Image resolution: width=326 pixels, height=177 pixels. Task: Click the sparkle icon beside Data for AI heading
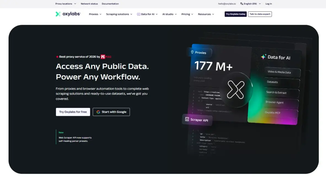coord(264,56)
